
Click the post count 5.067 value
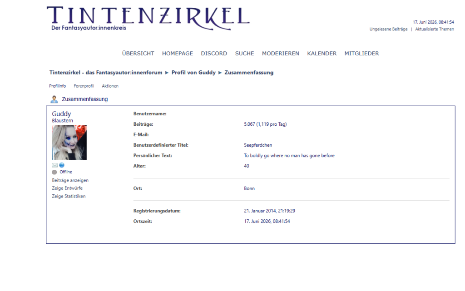click(x=265, y=124)
